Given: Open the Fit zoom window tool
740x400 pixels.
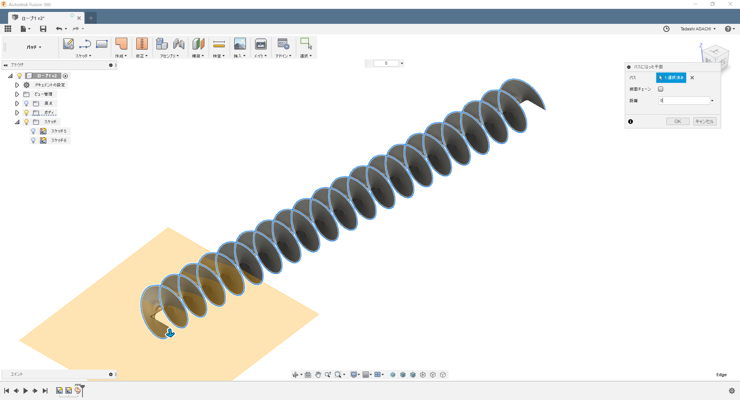Looking at the screenshot, I should pos(338,375).
